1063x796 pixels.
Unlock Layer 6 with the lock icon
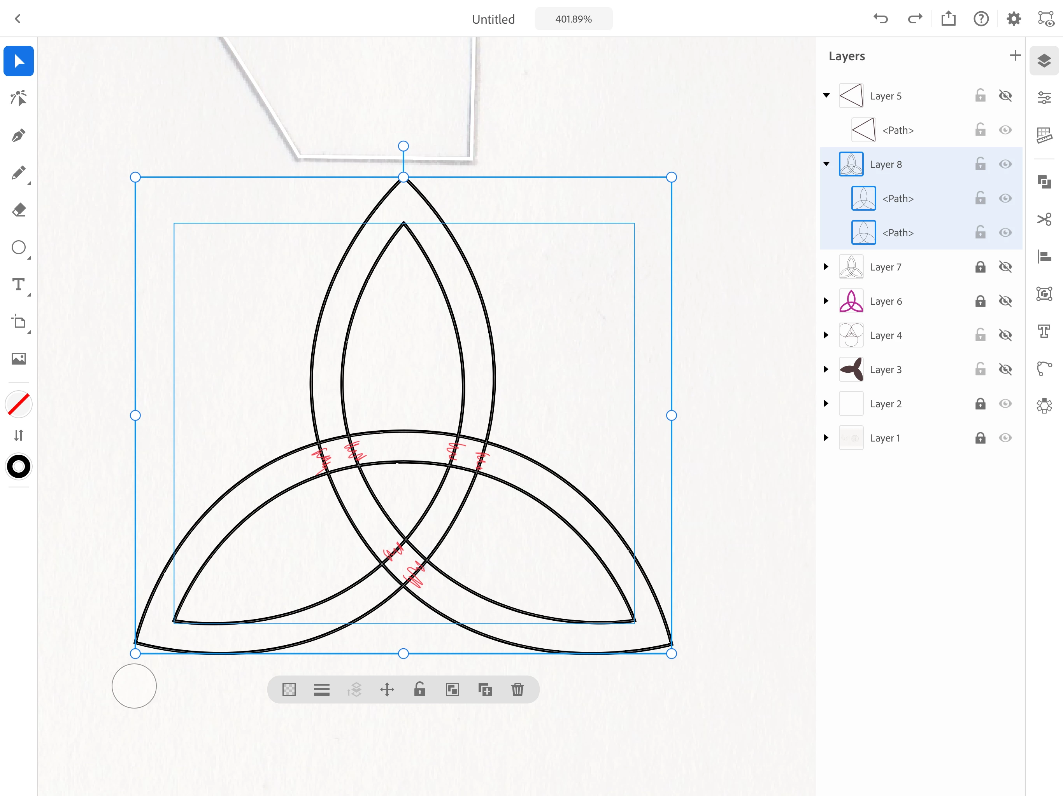pos(980,301)
